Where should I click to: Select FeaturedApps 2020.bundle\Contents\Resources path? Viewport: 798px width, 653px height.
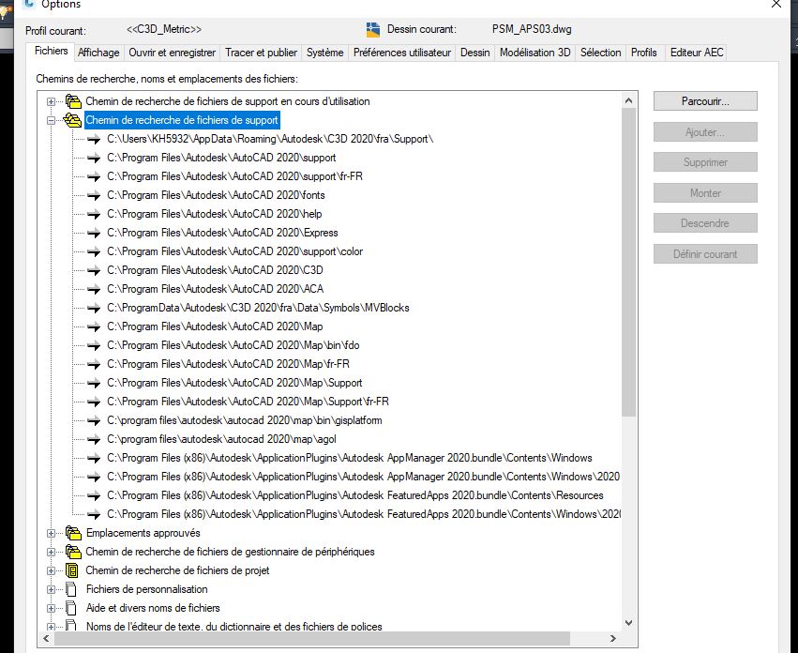point(355,495)
